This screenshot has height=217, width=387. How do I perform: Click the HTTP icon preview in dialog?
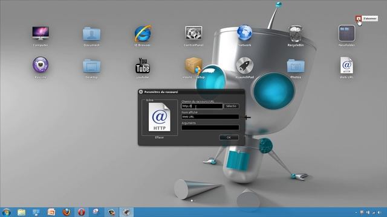(160, 117)
